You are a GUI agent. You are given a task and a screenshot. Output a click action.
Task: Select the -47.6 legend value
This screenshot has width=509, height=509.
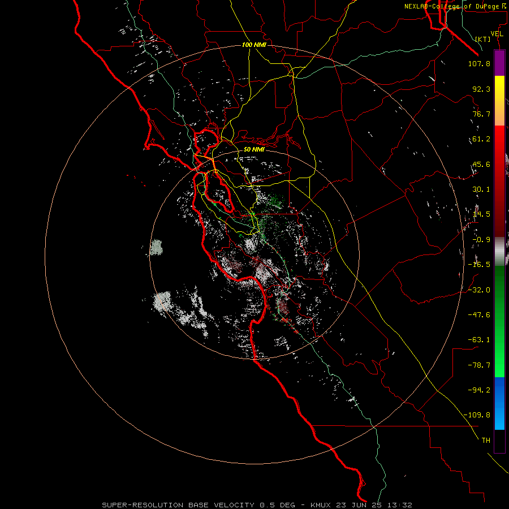479,315
